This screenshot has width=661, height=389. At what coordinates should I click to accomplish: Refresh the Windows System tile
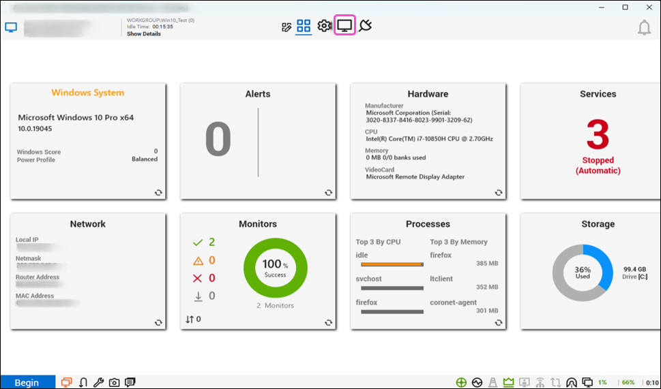coord(158,193)
